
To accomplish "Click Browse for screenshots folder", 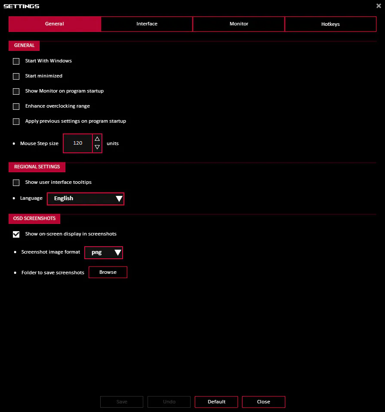I will tap(108, 272).
